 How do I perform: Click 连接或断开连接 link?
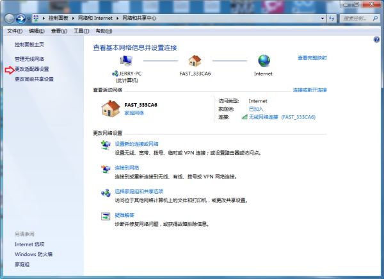click(310, 90)
